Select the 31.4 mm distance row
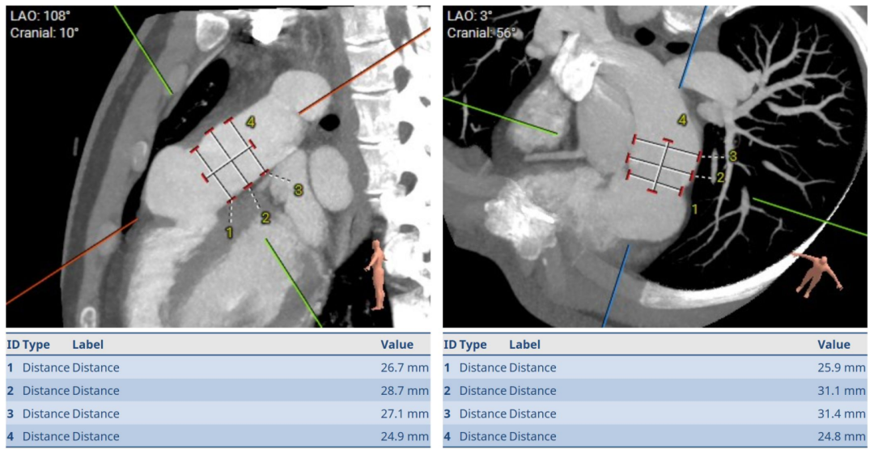Viewport: 874px width, 454px height. point(655,414)
